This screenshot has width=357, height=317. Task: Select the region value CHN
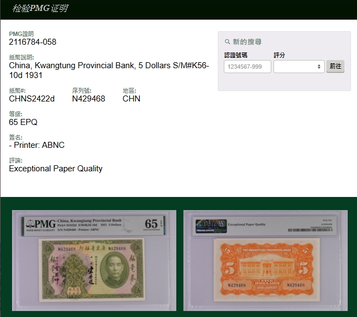tap(132, 99)
